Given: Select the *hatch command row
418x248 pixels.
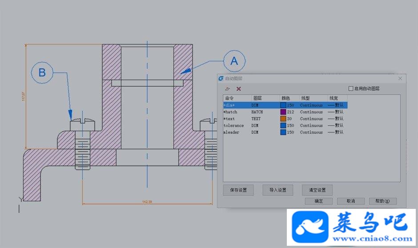Looking at the screenshot, I should click(x=285, y=112).
